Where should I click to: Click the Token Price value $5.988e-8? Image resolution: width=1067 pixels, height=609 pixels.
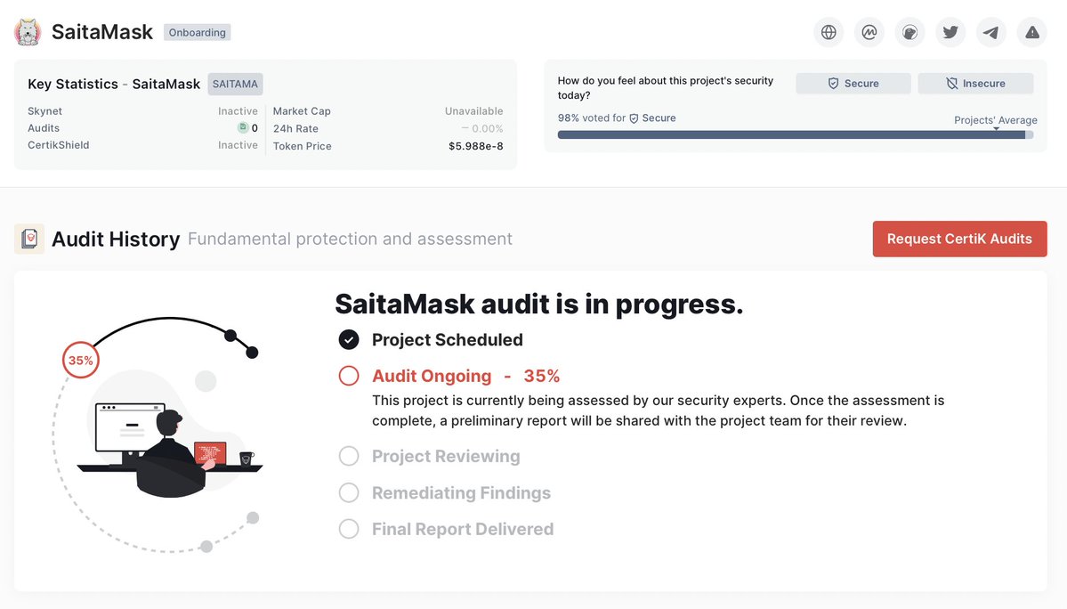pos(476,146)
